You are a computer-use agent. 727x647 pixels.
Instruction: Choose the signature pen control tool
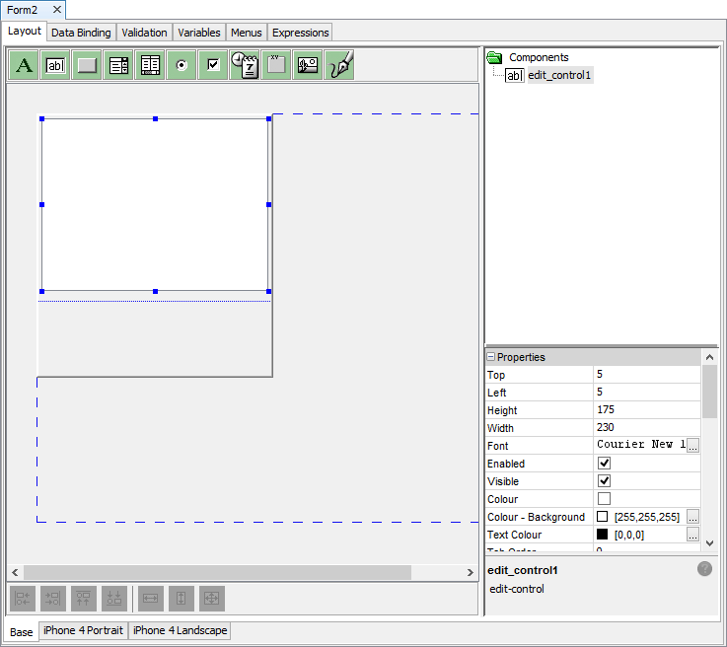339,66
